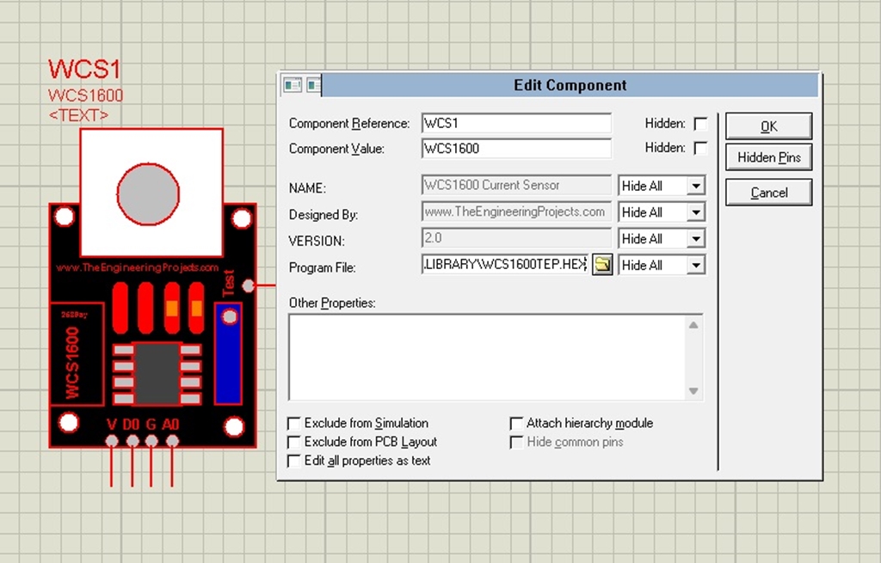Enable the Exclude from Simulation checkbox
Screen dimensions: 881x563
point(294,423)
